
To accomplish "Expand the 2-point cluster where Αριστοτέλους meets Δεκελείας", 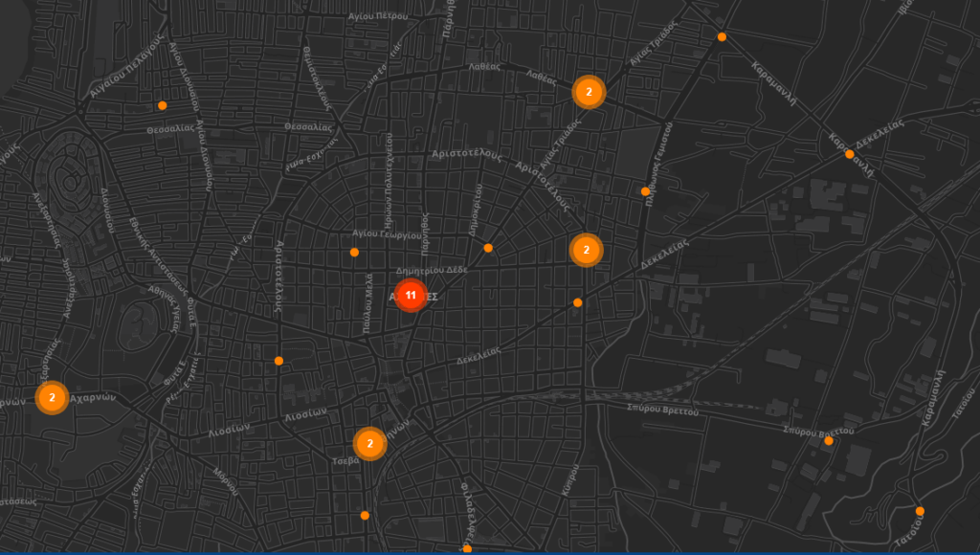I will 586,250.
